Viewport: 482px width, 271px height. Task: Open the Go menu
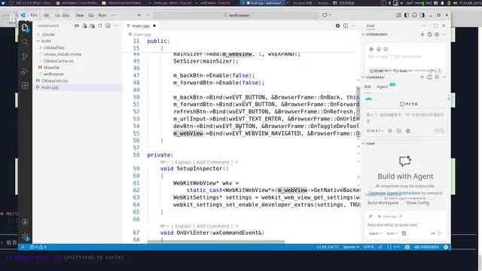pyautogui.click(x=91, y=15)
